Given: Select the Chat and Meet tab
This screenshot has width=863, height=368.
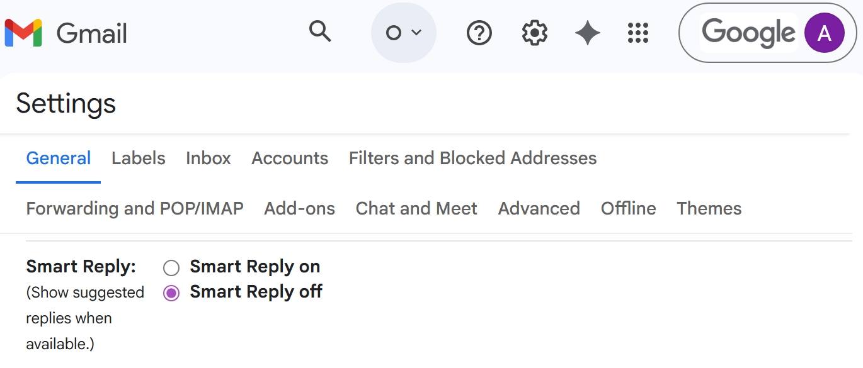Looking at the screenshot, I should tap(416, 208).
